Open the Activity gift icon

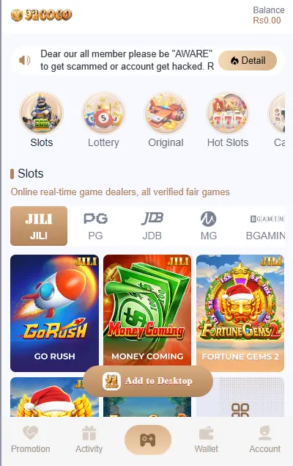89,440
